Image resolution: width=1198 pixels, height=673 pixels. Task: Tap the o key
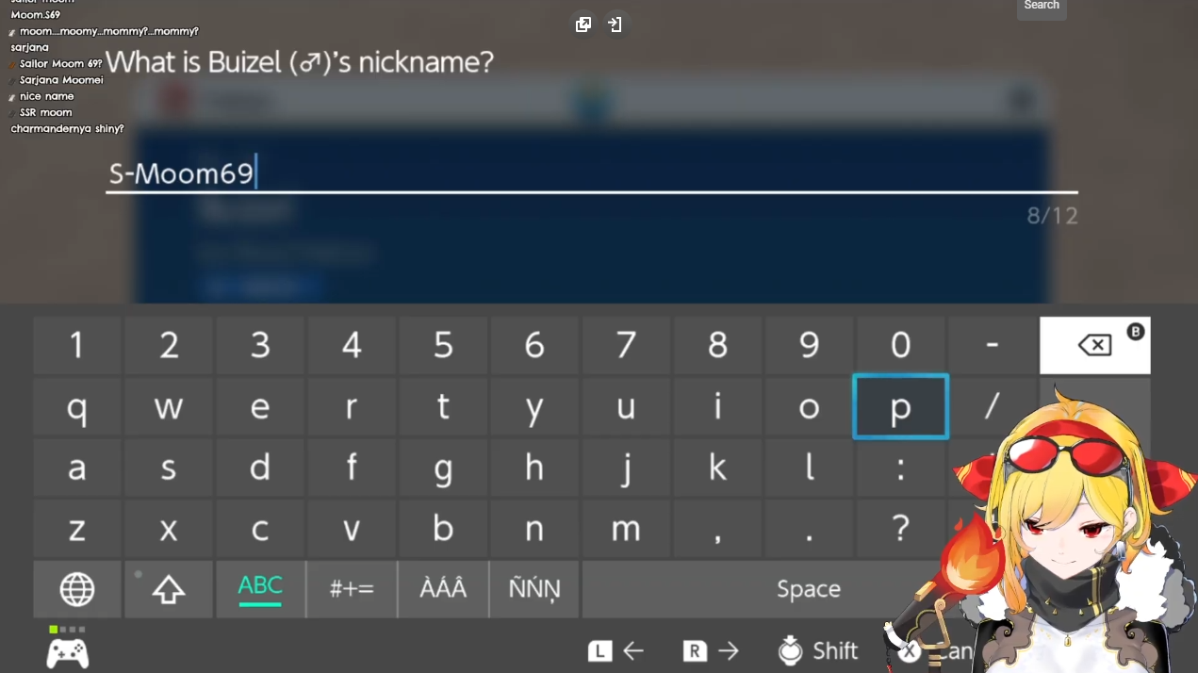(809, 406)
